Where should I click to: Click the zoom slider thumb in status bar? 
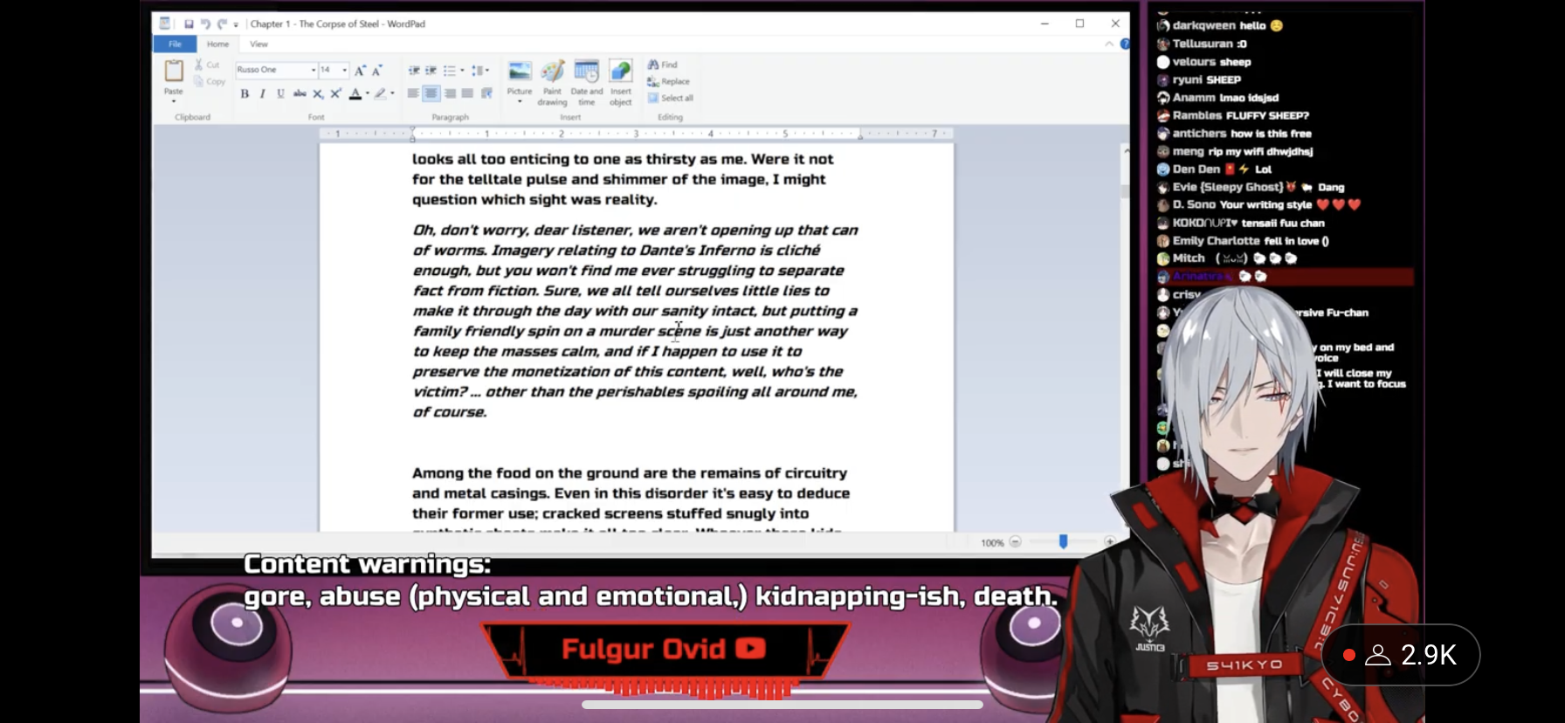tap(1063, 542)
